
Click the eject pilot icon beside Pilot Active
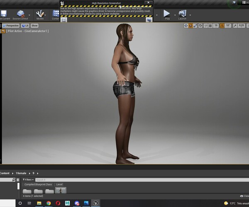pos(3,31)
